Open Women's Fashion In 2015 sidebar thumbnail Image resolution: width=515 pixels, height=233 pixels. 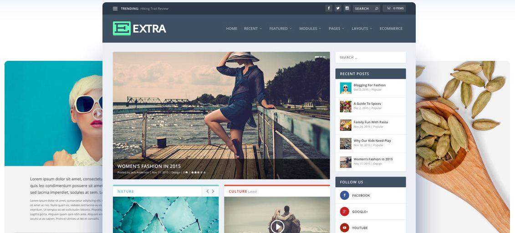pos(346,162)
